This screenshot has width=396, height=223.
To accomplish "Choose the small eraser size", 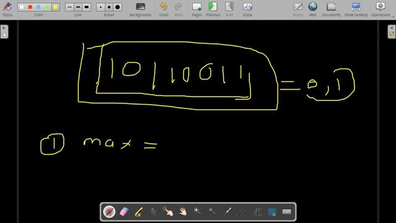I will tap(101, 7).
